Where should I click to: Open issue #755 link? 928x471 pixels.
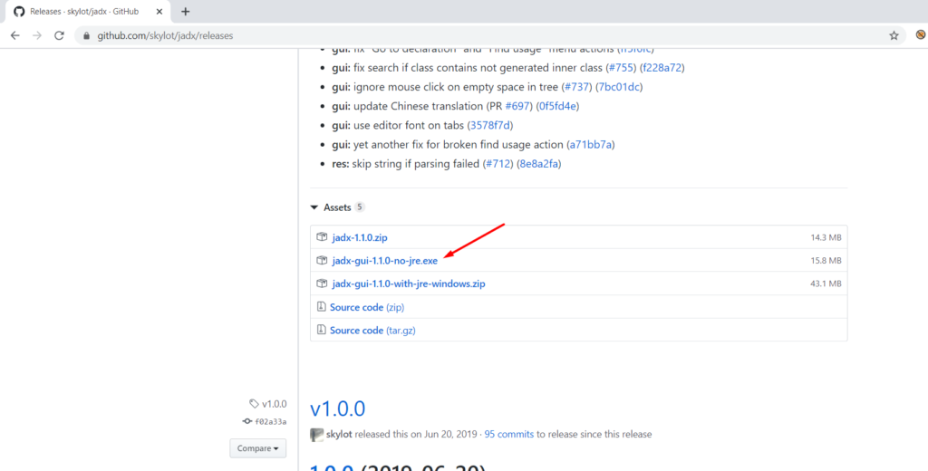point(621,67)
